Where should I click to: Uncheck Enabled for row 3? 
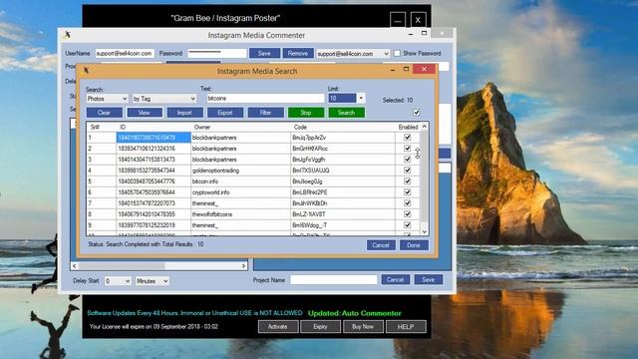pos(408,160)
